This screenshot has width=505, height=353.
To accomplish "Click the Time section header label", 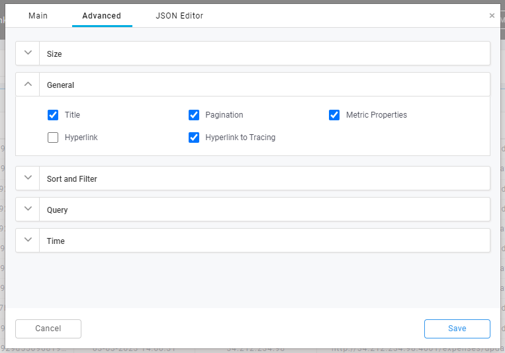I will pos(56,241).
